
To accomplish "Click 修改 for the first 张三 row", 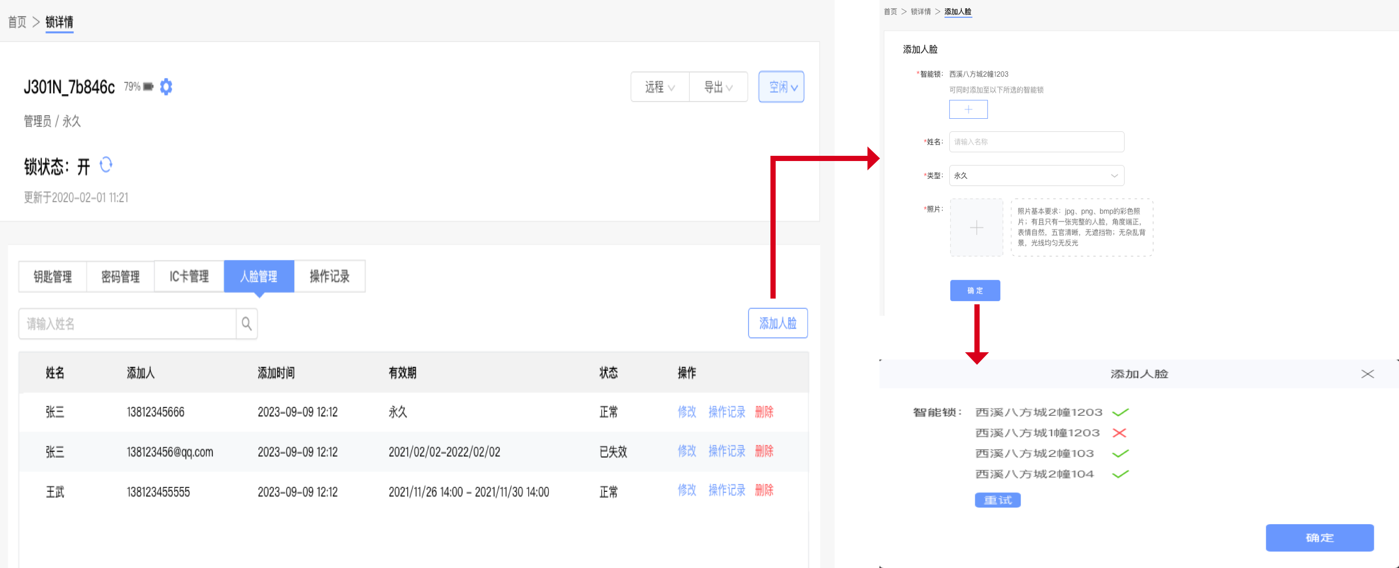I will coord(686,412).
